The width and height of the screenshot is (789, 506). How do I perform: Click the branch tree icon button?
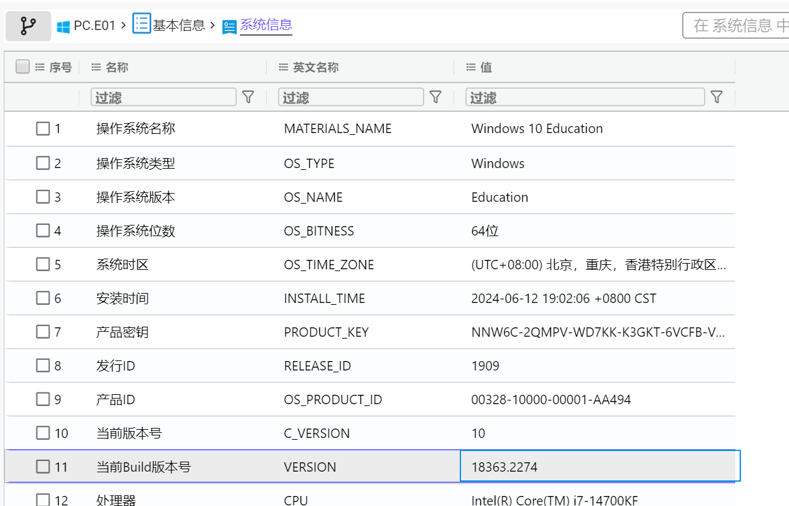pyautogui.click(x=28, y=26)
